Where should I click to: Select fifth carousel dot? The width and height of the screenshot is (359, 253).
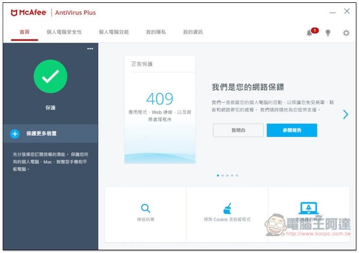237,175
